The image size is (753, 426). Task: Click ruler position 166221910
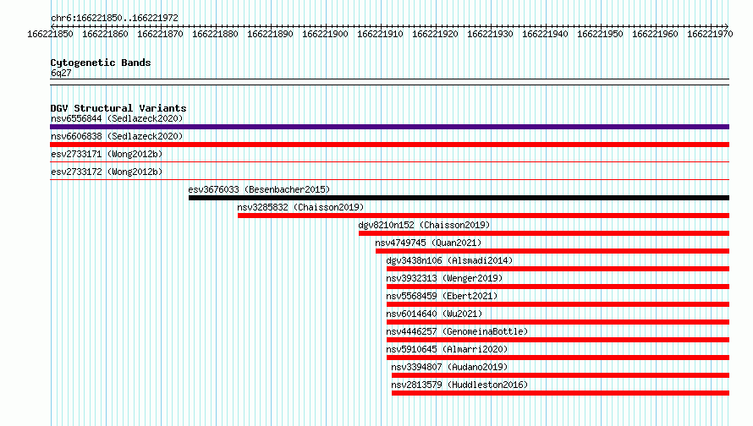click(381, 34)
